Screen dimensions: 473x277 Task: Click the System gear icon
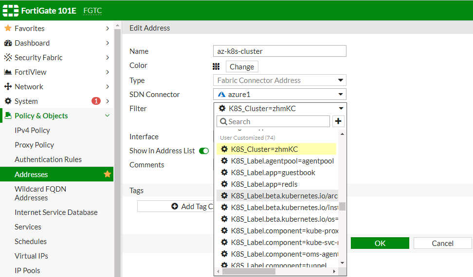[8, 101]
